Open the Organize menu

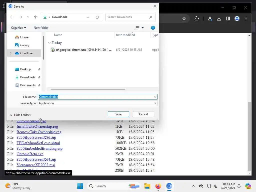tap(18, 28)
